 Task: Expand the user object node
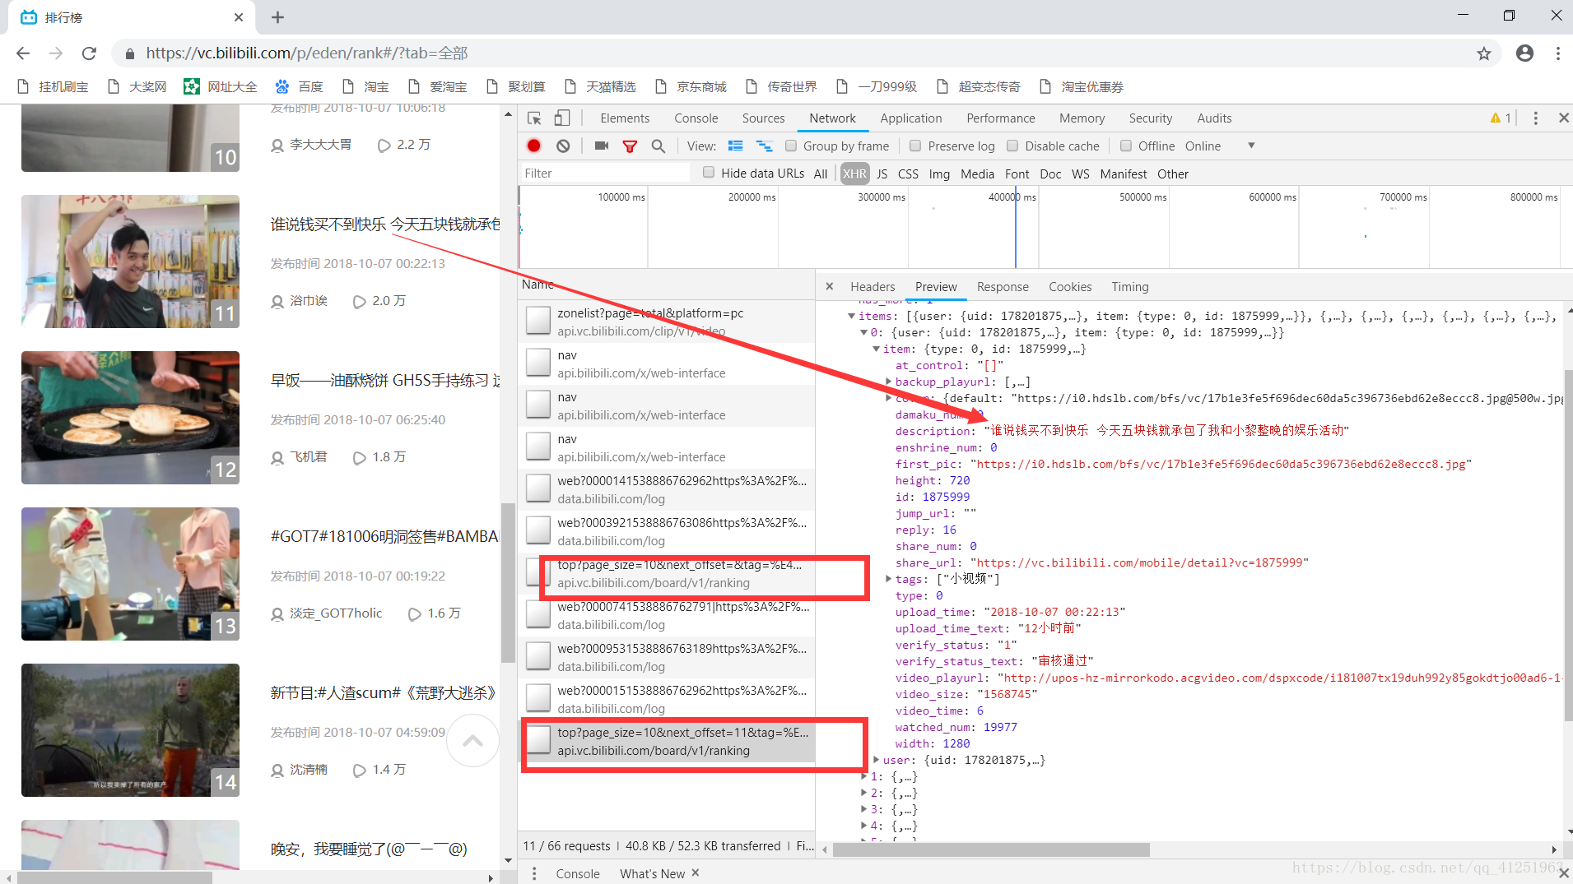click(x=876, y=760)
